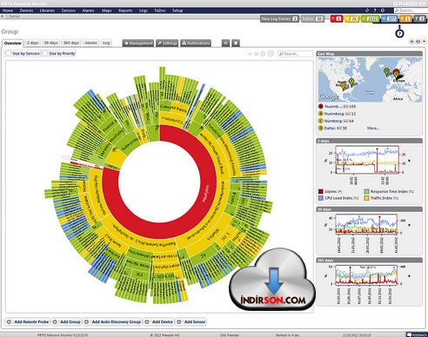
Task: Enable the Size by Priority option
Action: coord(59,54)
